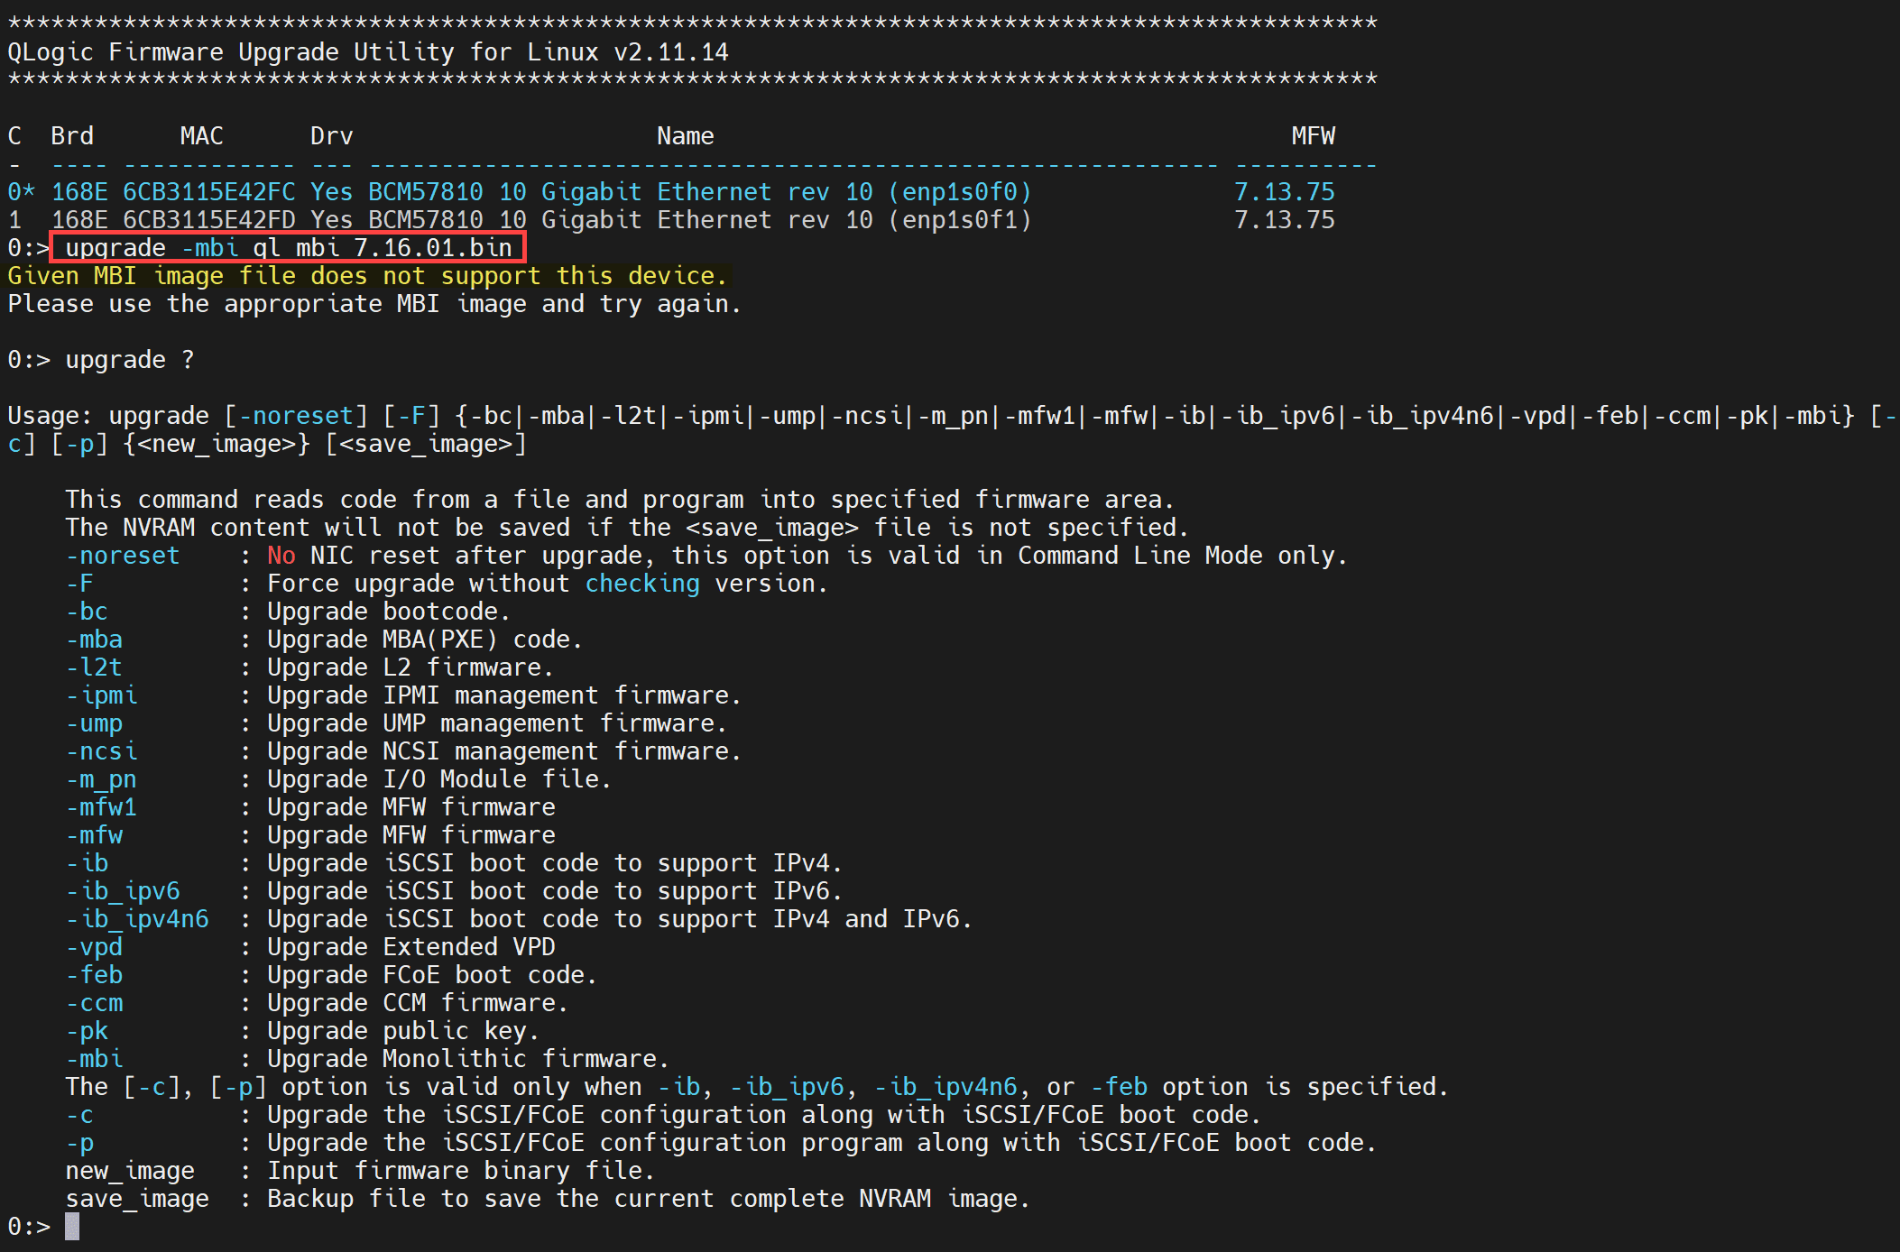Click the MFW version 7.13.75 for enp1s0f0
This screenshot has height=1252, width=1900.
tap(1284, 192)
